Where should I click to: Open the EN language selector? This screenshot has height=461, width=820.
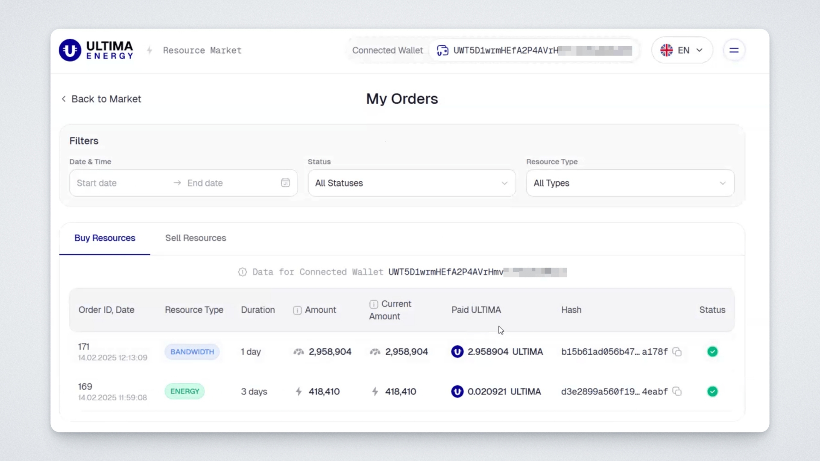click(x=682, y=50)
